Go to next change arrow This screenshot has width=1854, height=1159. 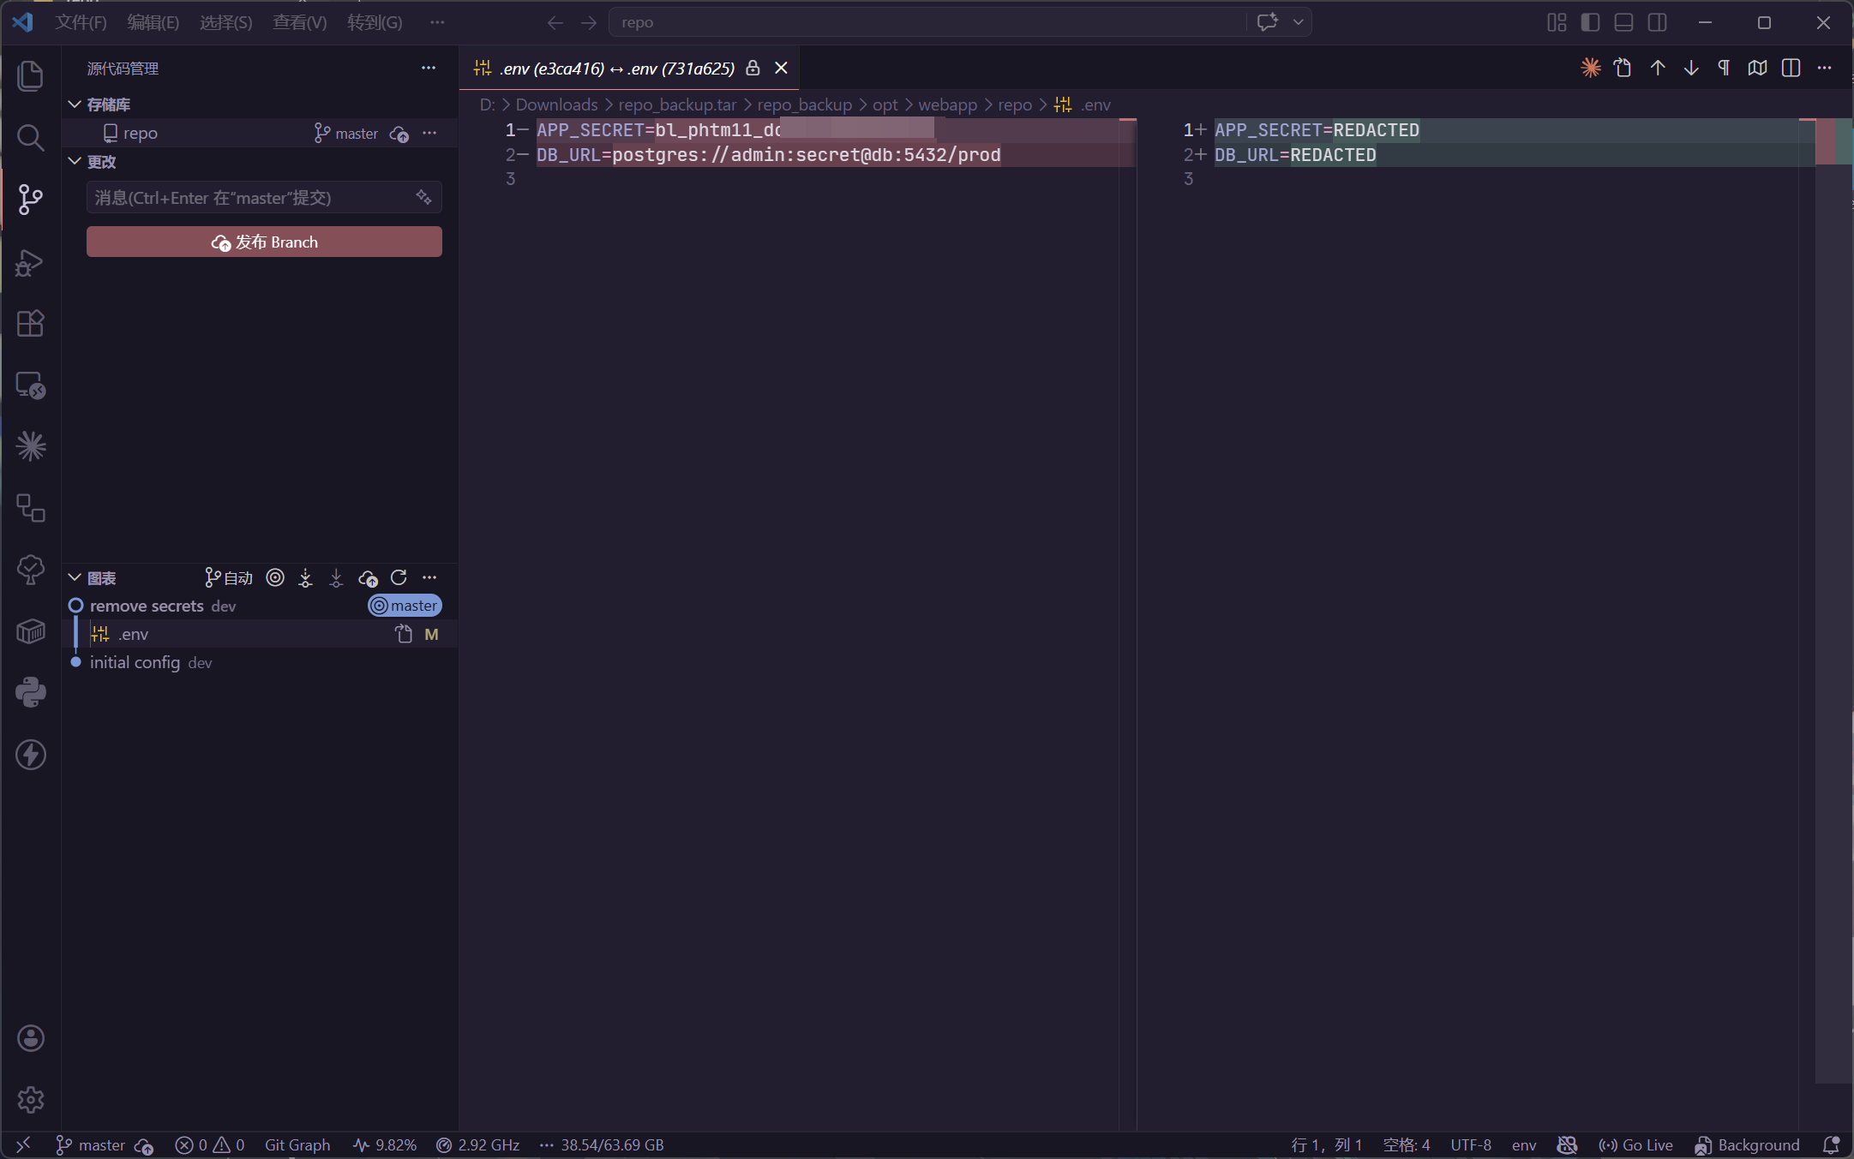pyautogui.click(x=1691, y=69)
